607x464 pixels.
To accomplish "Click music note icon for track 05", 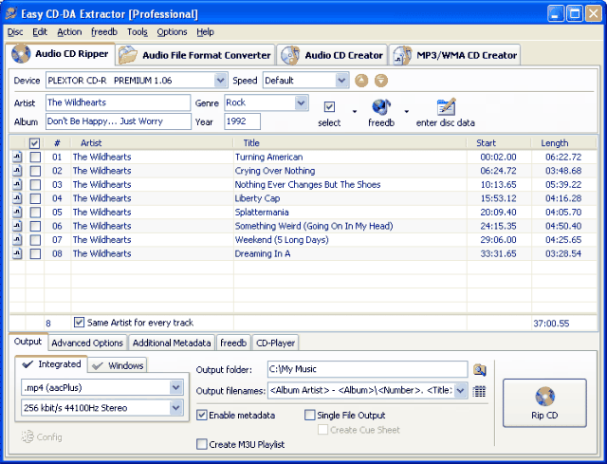I will coord(17,213).
